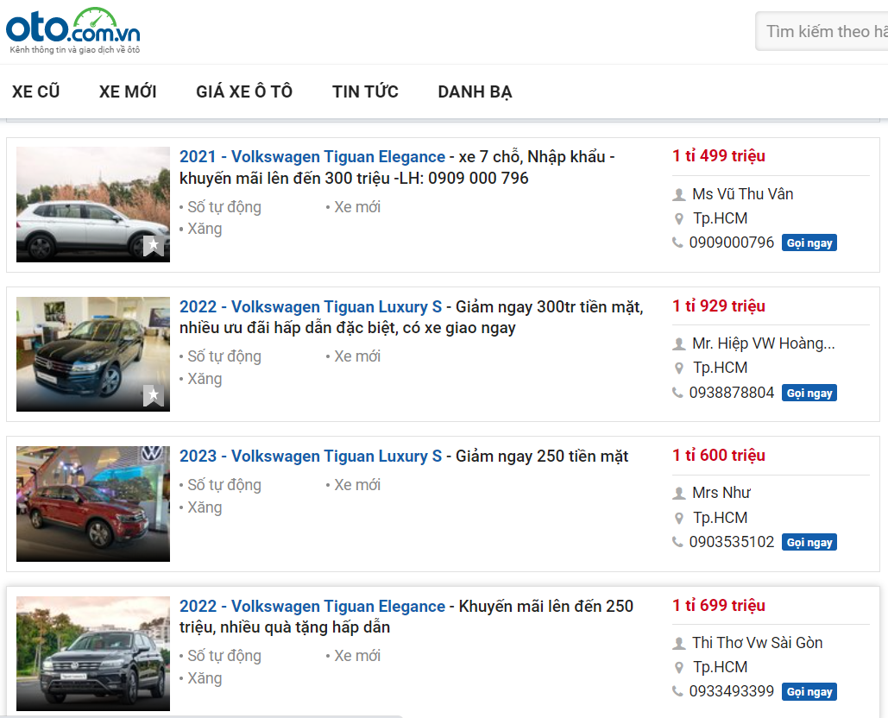The height and width of the screenshot is (718, 888).
Task: Focus the Tìm kiếm search field
Action: tap(822, 31)
